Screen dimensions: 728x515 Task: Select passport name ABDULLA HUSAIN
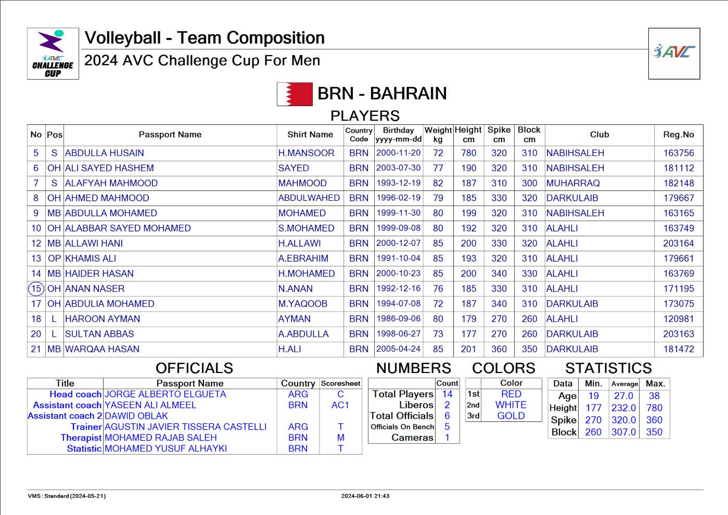[105, 153]
